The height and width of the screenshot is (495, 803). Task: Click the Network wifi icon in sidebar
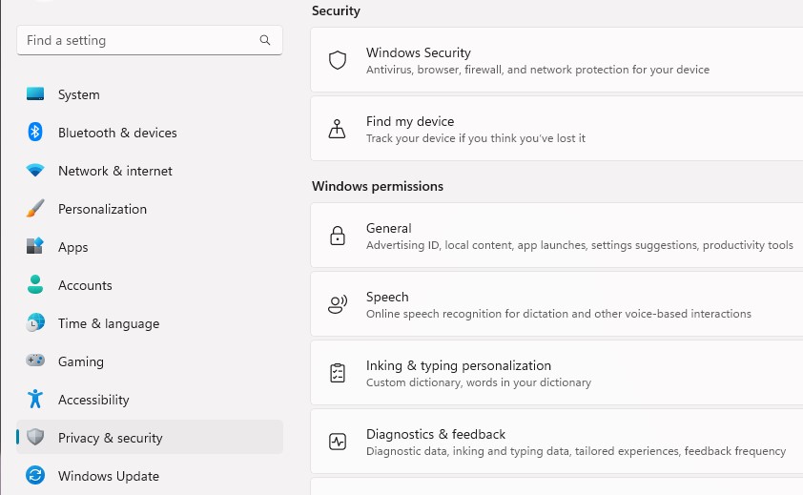[35, 170]
